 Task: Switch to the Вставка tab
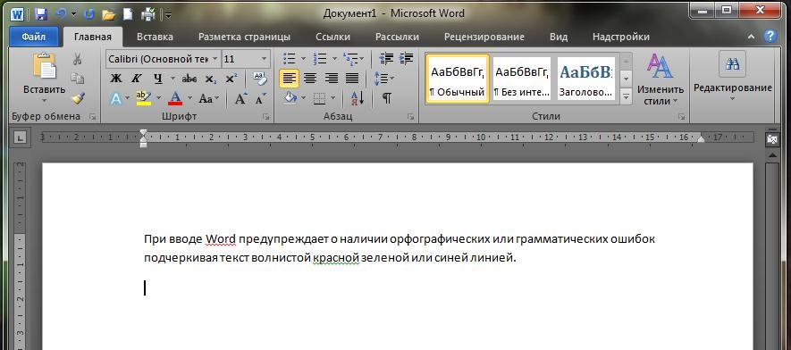[x=155, y=37]
